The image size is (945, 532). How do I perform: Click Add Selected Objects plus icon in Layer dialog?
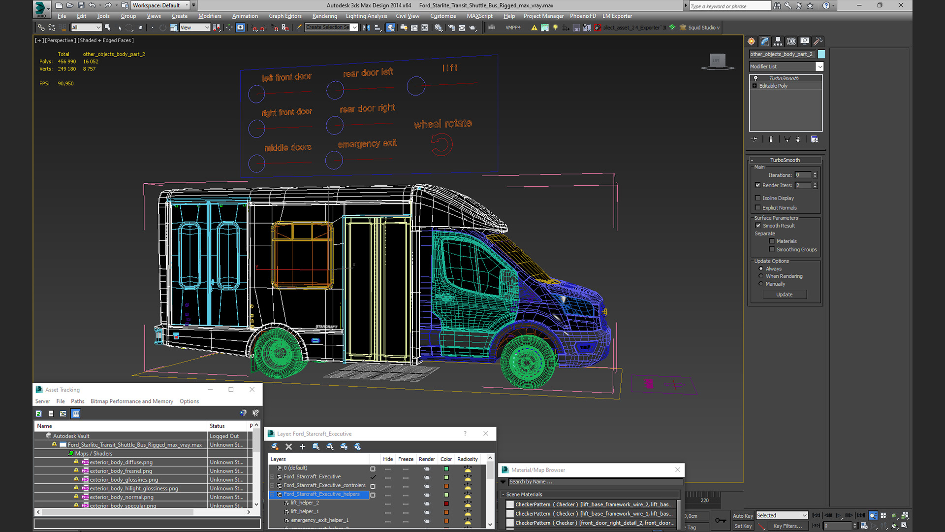[302, 447]
